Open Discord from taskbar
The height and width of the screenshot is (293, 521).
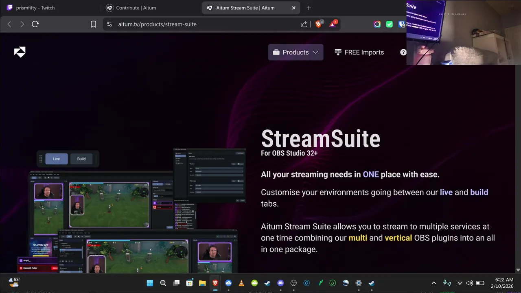point(280,283)
